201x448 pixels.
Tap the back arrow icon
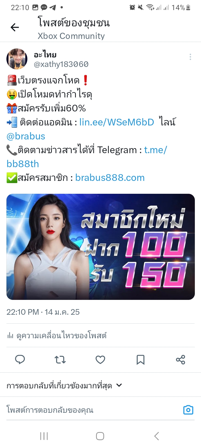click(x=15, y=27)
